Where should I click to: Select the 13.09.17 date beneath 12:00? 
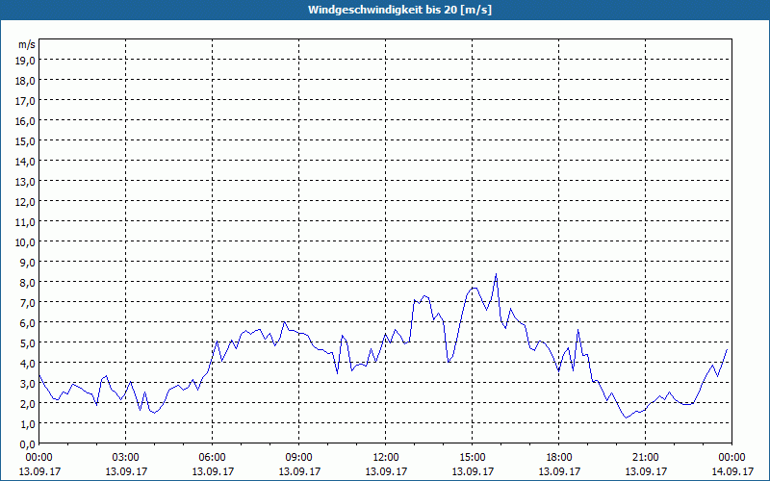tap(386, 471)
